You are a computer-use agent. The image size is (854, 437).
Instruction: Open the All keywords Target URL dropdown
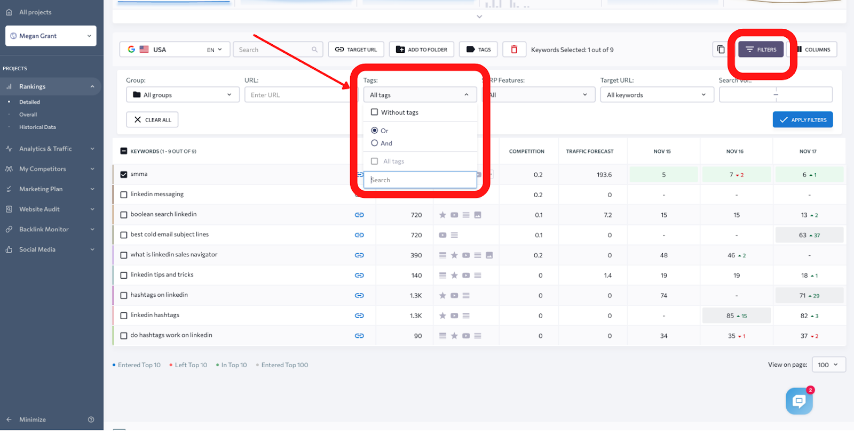click(x=657, y=95)
